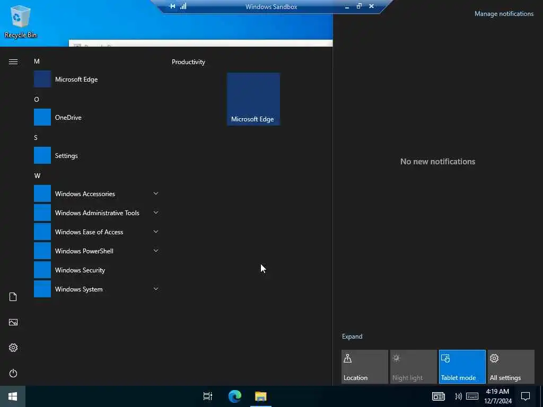Open Task View on the taskbar
The width and height of the screenshot is (543, 407).
tap(208, 396)
